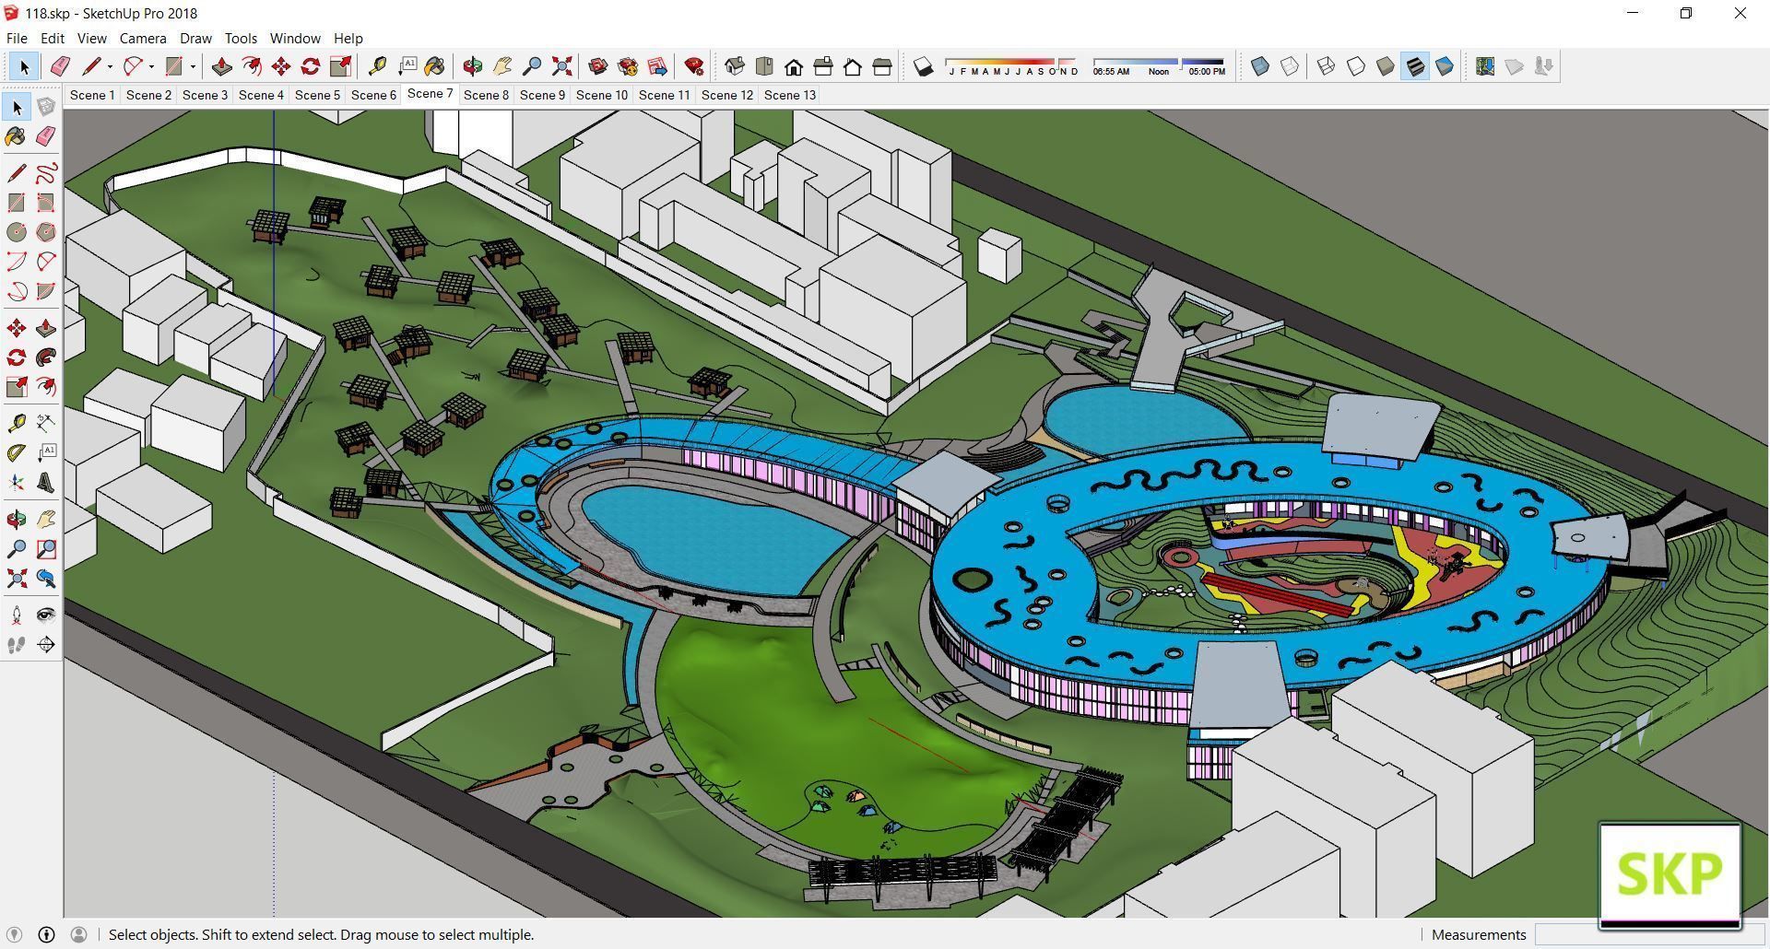Screen dimensions: 1770x949
Task: Switch to Scene 4 tab
Action: [x=261, y=95]
